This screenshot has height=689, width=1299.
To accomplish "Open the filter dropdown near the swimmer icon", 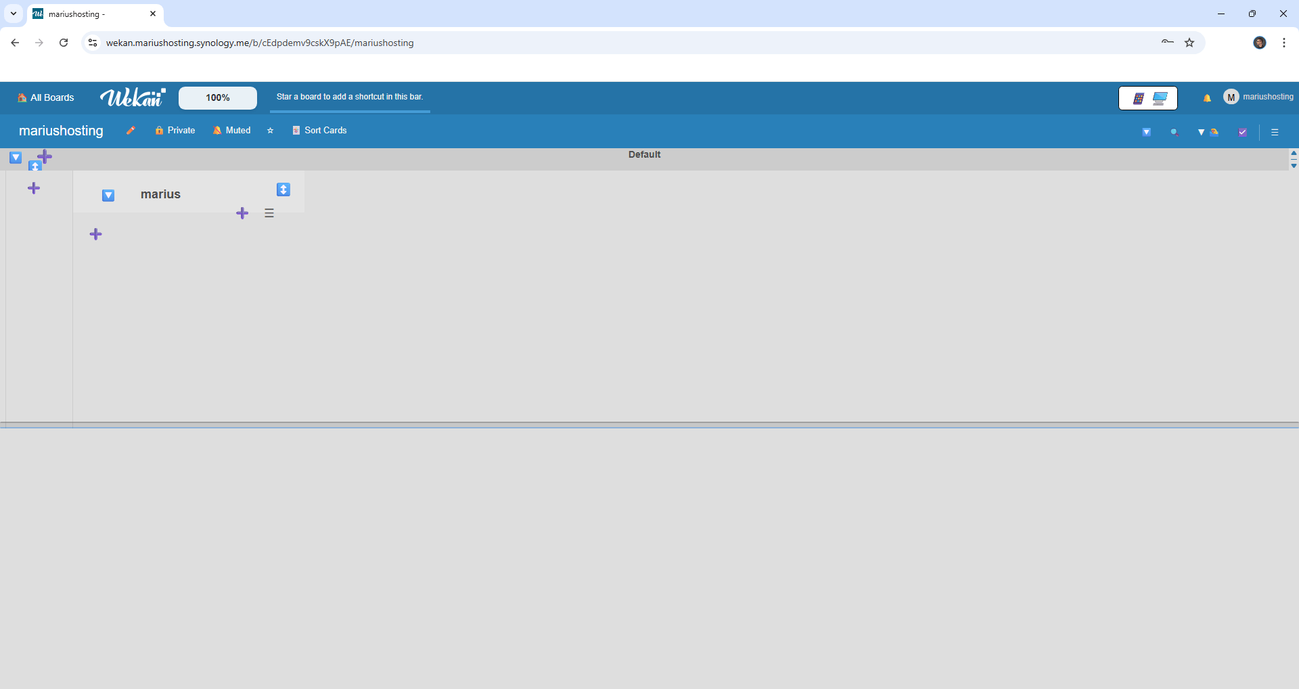I will coord(1201,131).
